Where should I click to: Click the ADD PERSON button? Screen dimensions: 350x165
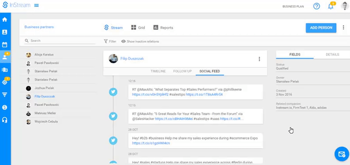[x=321, y=28]
